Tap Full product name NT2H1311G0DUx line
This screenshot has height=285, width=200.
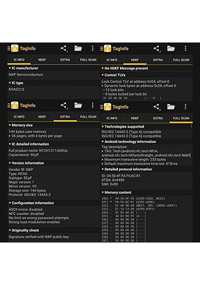[38, 150]
